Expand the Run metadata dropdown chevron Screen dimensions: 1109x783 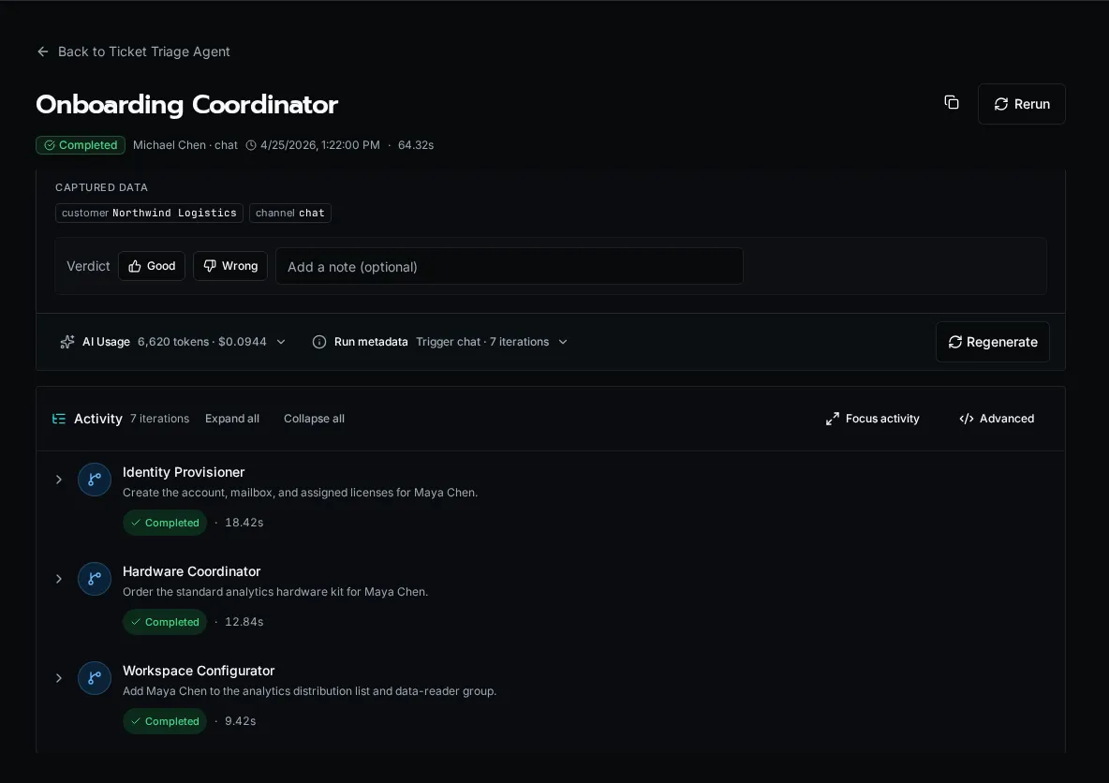(563, 342)
